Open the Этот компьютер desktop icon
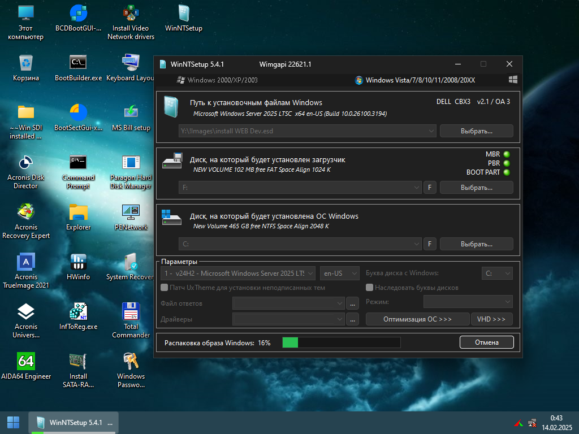Screen dimensions: 579x434 coord(26,22)
